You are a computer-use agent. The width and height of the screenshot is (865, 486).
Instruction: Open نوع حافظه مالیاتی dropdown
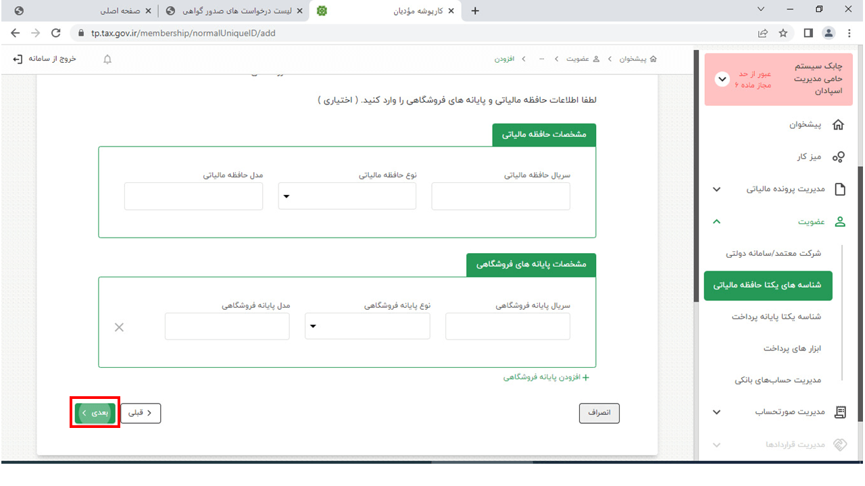click(x=347, y=196)
